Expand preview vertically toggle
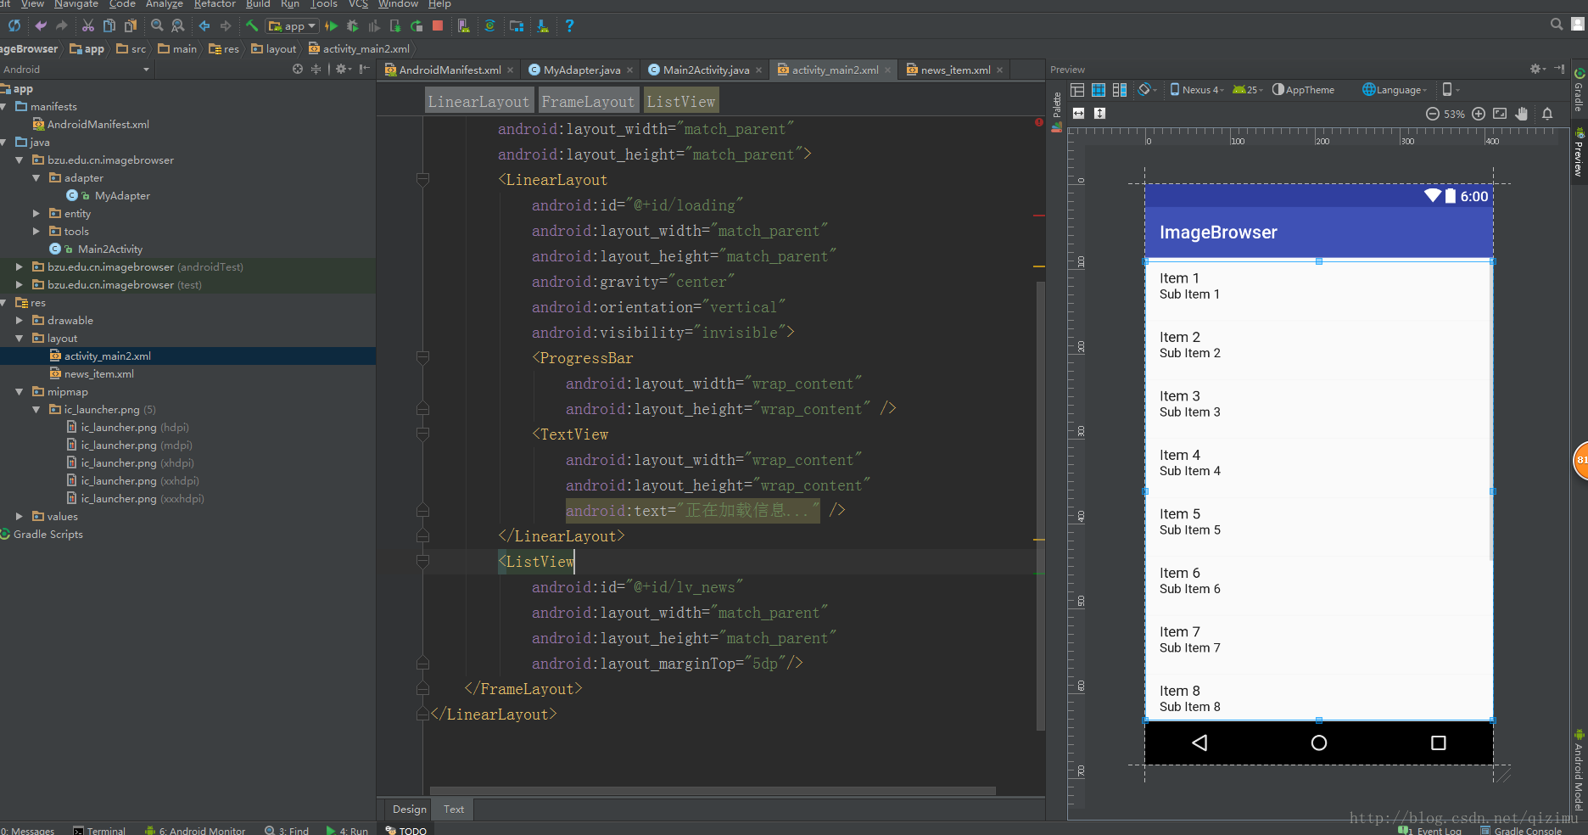 click(x=1099, y=113)
